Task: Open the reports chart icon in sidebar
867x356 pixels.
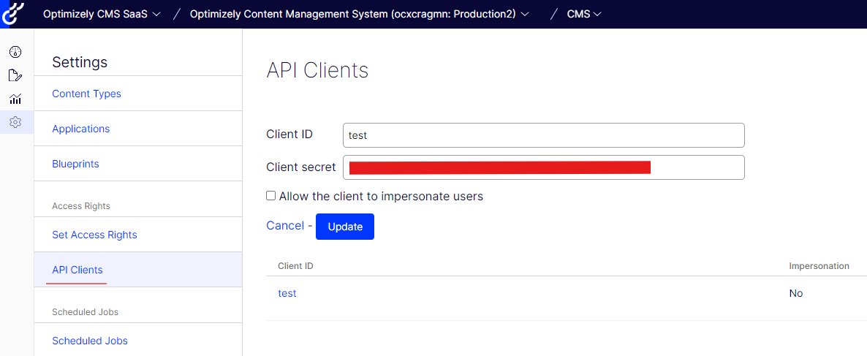Action: pyautogui.click(x=15, y=99)
